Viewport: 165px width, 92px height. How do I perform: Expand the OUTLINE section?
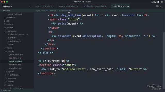17,90
